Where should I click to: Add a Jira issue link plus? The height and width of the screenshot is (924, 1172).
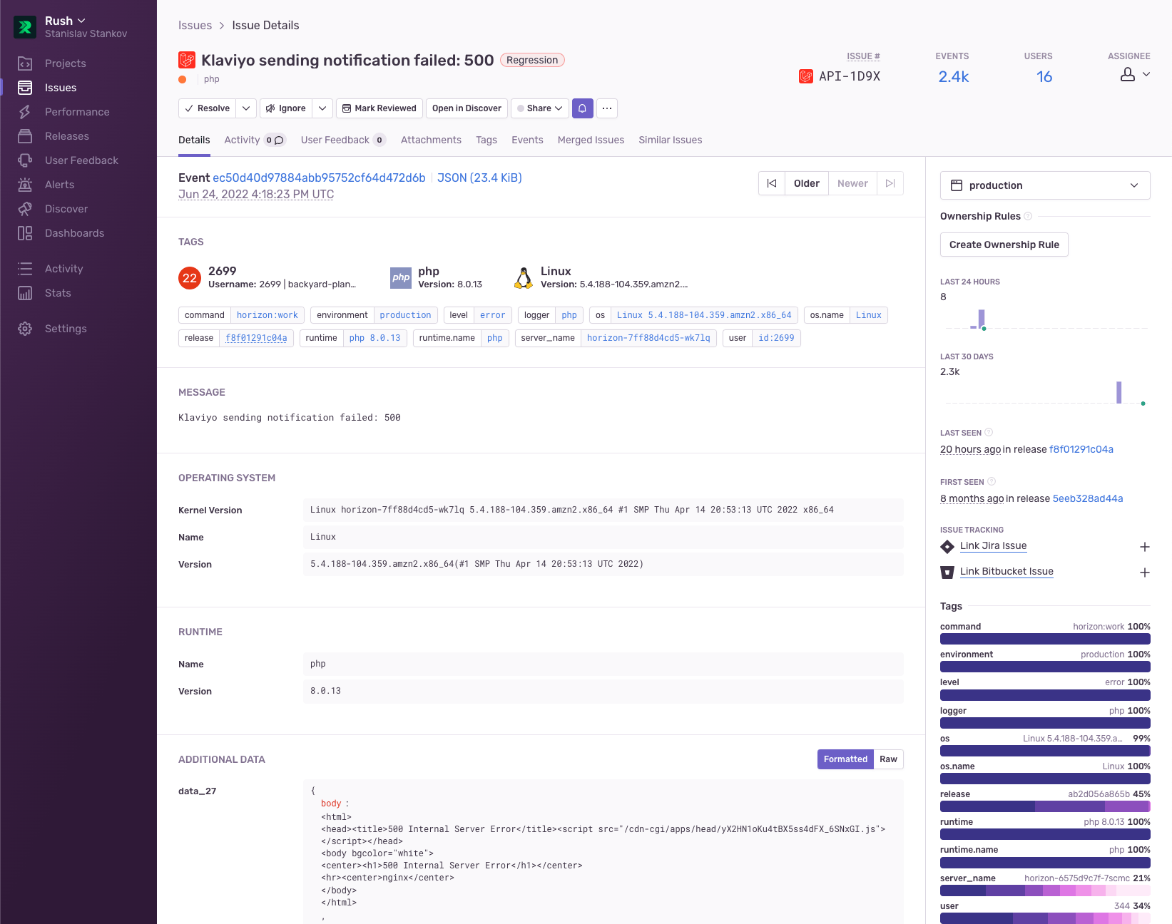tap(1145, 547)
